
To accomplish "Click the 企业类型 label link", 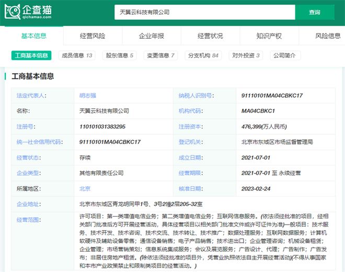I will pyautogui.click(x=28, y=173).
